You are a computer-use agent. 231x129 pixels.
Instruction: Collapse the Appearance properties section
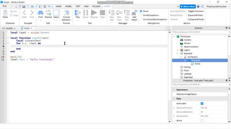(174, 90)
